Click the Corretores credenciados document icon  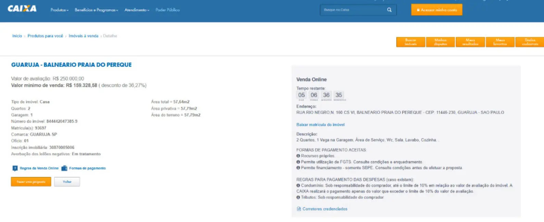[299, 209]
